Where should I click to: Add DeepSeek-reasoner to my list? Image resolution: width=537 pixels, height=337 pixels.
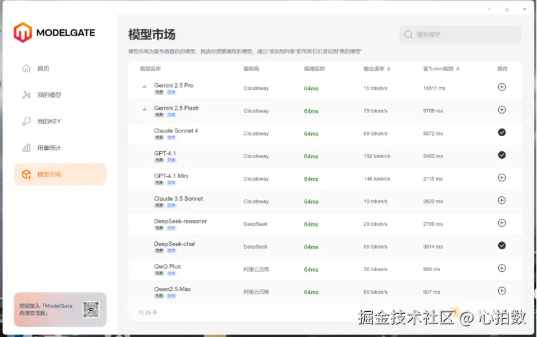(501, 223)
